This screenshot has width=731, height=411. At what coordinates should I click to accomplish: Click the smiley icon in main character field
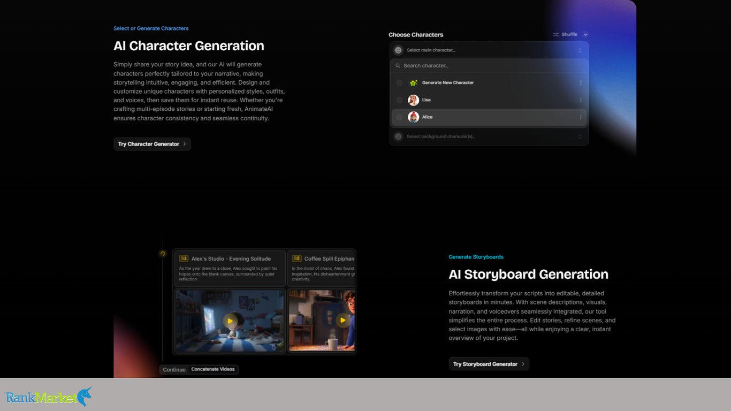pos(398,50)
